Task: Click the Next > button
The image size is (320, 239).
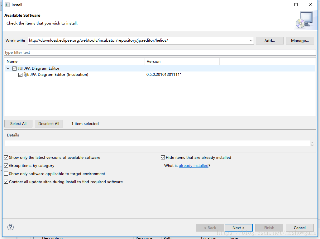Action: 239,228
